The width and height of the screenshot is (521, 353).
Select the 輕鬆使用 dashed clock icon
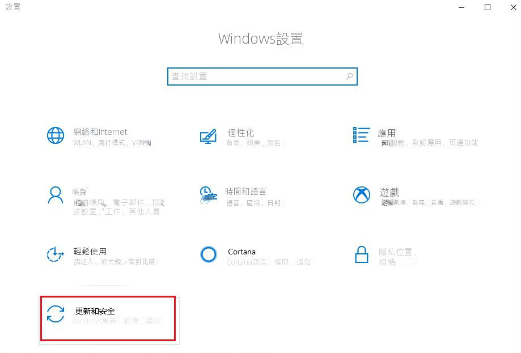[x=55, y=254]
